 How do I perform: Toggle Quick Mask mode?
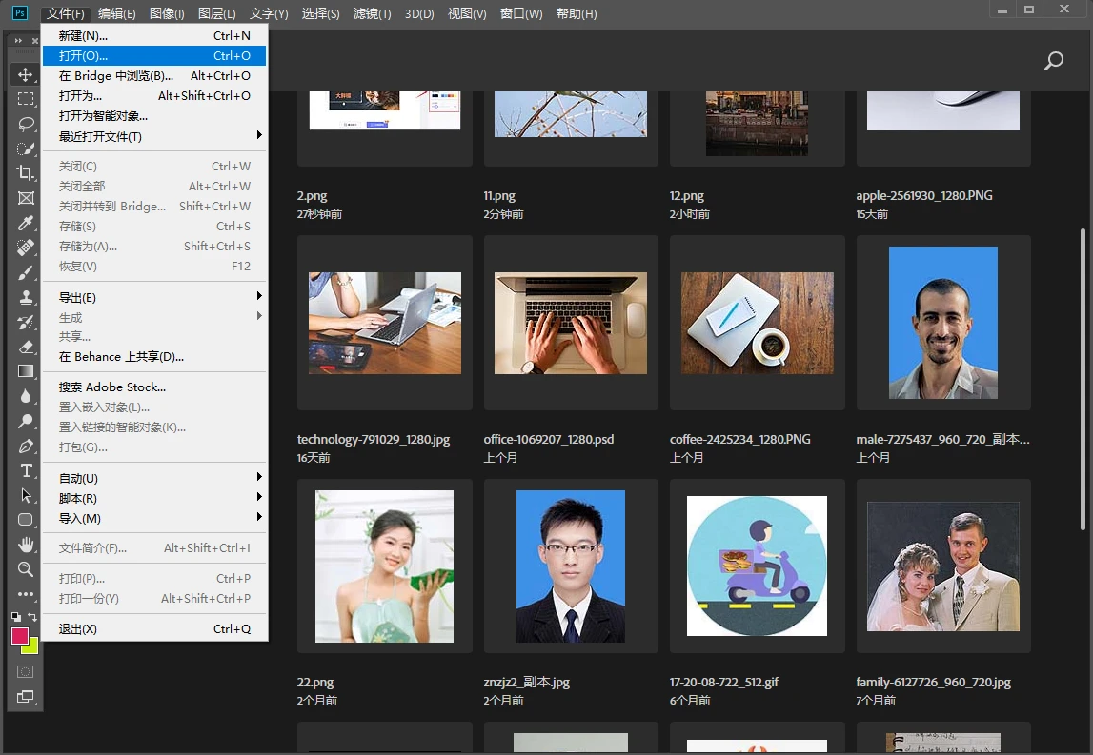(x=26, y=672)
